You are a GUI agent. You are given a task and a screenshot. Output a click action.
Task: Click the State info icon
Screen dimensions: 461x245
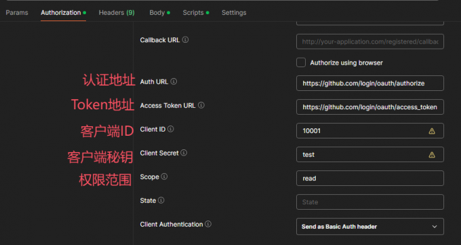click(161, 200)
